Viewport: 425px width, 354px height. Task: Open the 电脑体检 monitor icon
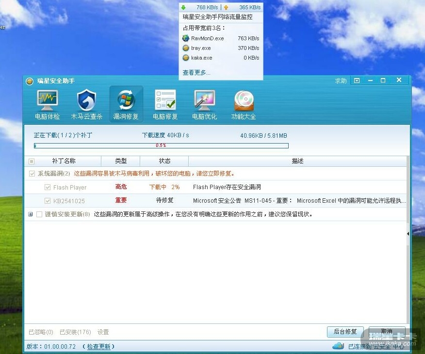coord(48,100)
